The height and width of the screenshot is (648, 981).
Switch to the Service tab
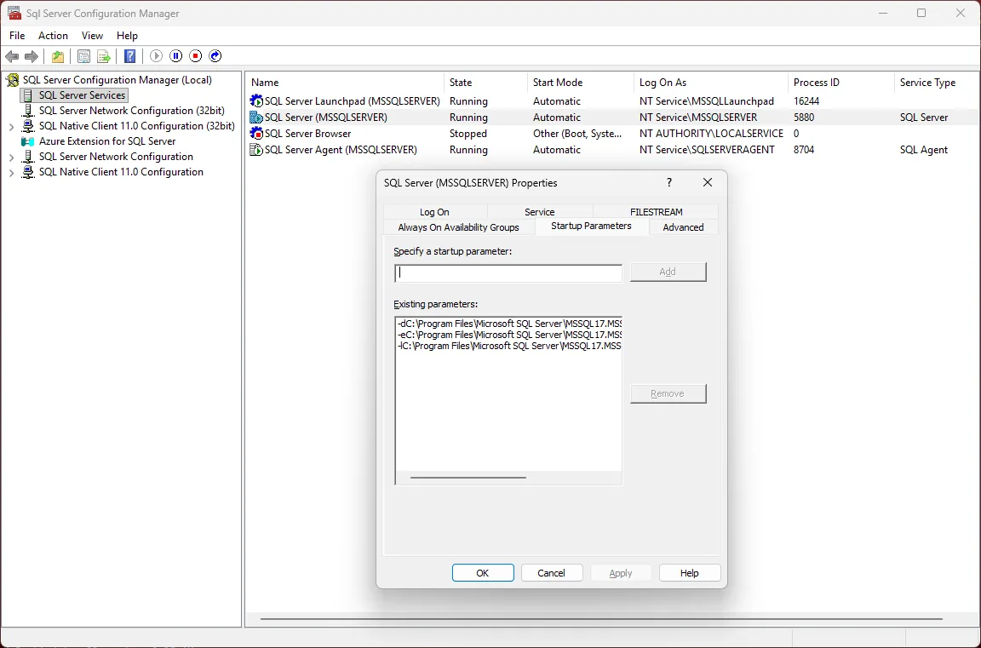point(540,211)
